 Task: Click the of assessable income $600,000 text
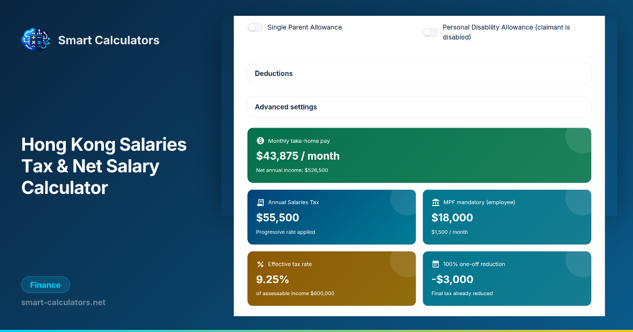(x=295, y=294)
